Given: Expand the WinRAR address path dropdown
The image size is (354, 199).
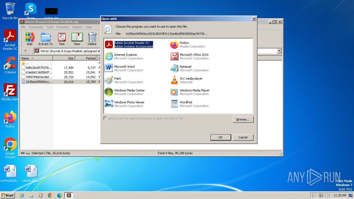Looking at the screenshot, I should (279, 51).
